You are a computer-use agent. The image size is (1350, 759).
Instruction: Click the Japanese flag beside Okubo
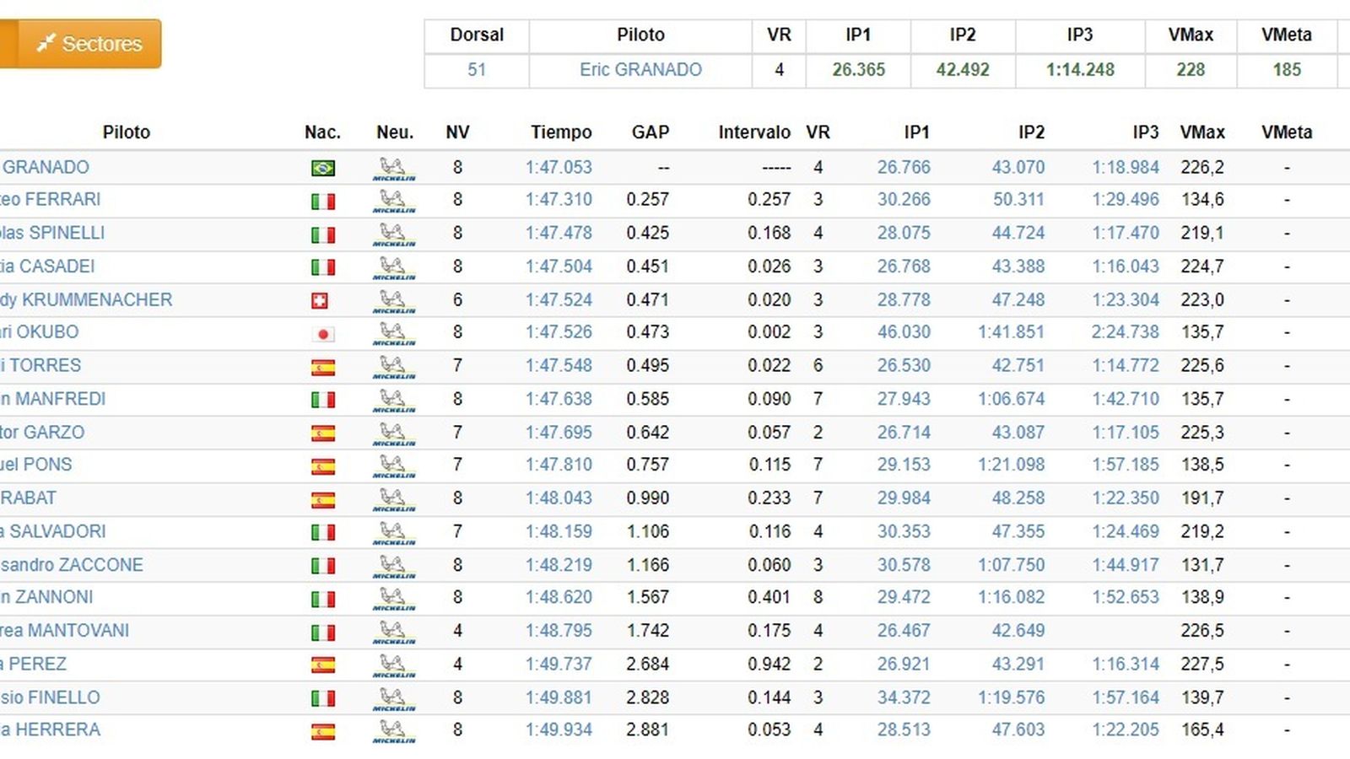pyautogui.click(x=322, y=334)
